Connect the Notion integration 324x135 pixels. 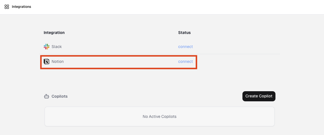pos(185,61)
